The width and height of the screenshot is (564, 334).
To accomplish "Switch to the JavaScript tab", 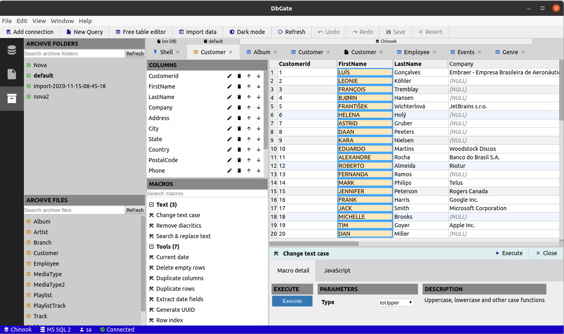I will (337, 271).
